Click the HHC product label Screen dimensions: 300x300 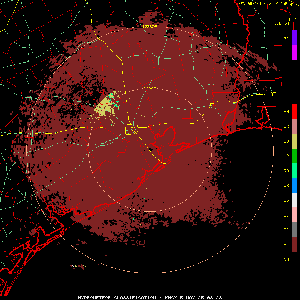(x=293, y=20)
